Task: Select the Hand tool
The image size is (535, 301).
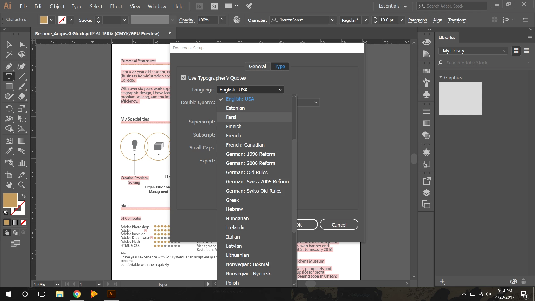Action: tap(9, 185)
